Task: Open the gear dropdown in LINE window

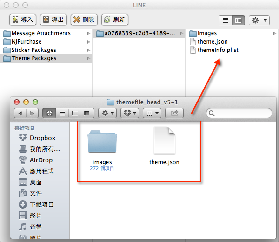Action: (x=259, y=20)
